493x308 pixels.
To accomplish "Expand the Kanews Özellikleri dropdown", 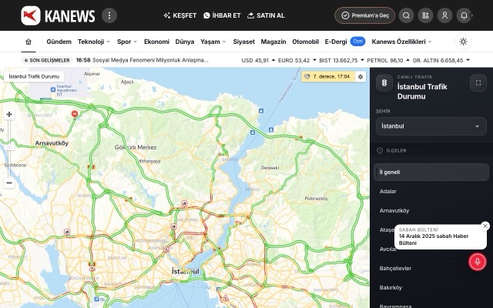I will click(401, 42).
